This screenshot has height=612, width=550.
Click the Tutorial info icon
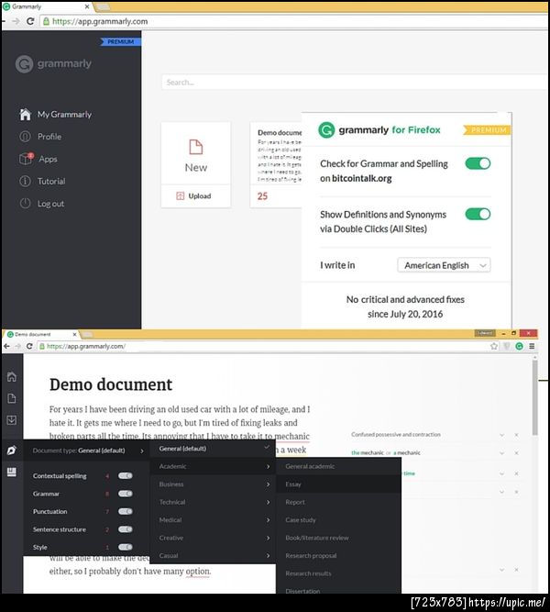pyautogui.click(x=25, y=181)
